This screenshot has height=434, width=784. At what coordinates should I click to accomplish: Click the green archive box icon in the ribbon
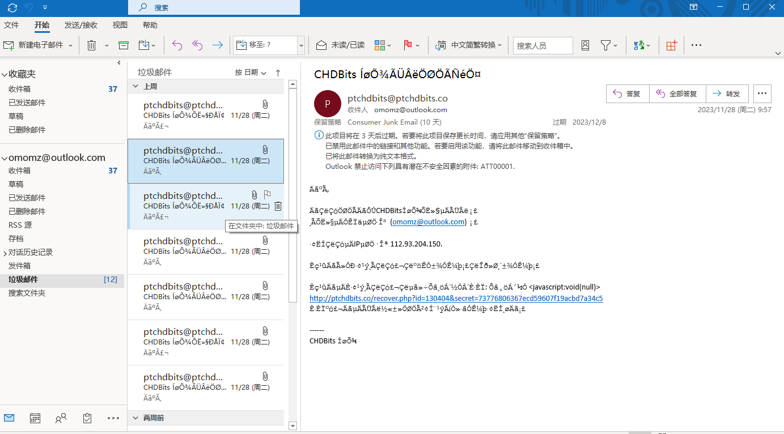point(124,45)
